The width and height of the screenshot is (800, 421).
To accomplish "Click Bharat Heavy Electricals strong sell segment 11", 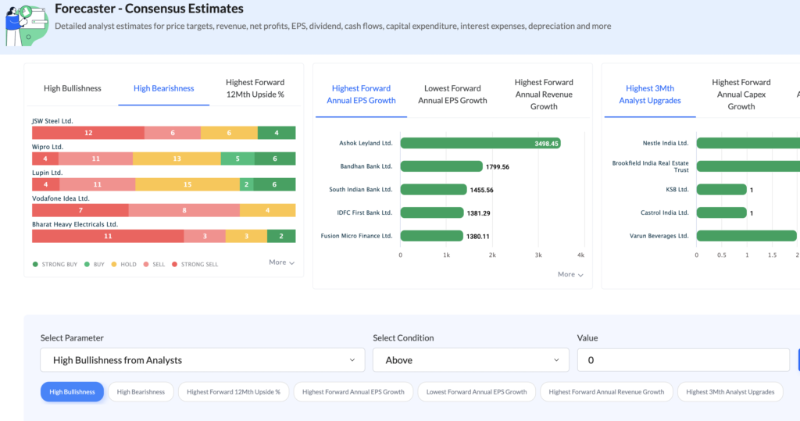I will (108, 236).
